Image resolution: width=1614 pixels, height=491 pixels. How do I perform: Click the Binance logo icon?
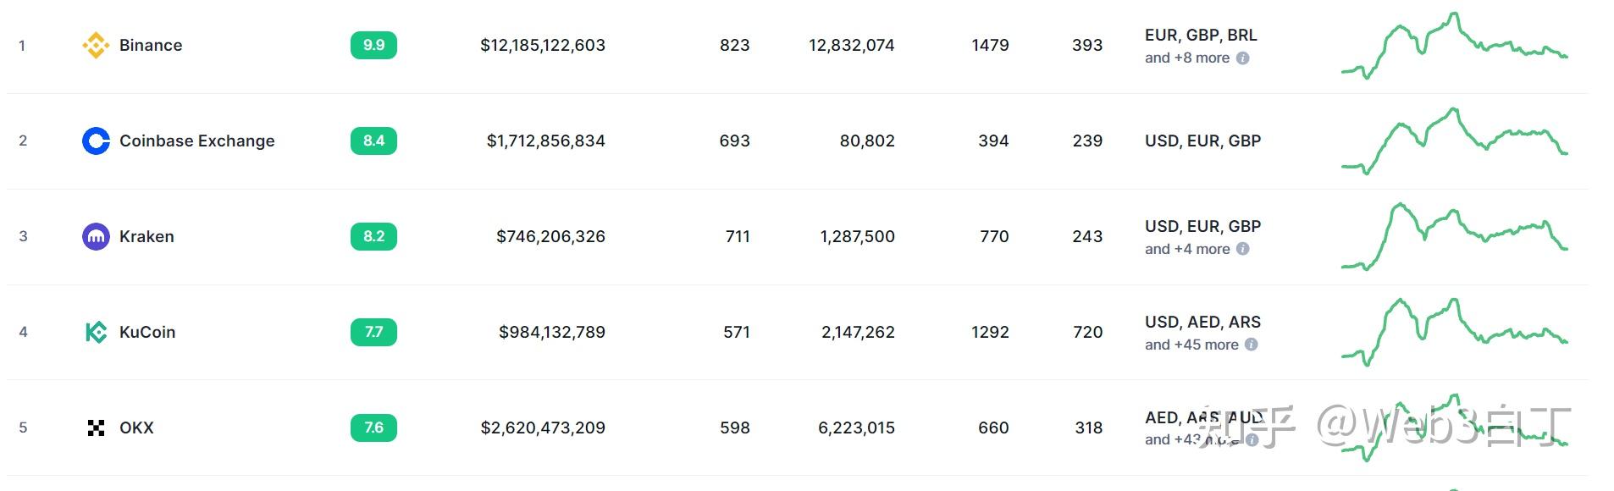click(96, 45)
